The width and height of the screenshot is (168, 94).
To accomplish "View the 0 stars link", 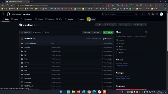I will click(x=120, y=46).
